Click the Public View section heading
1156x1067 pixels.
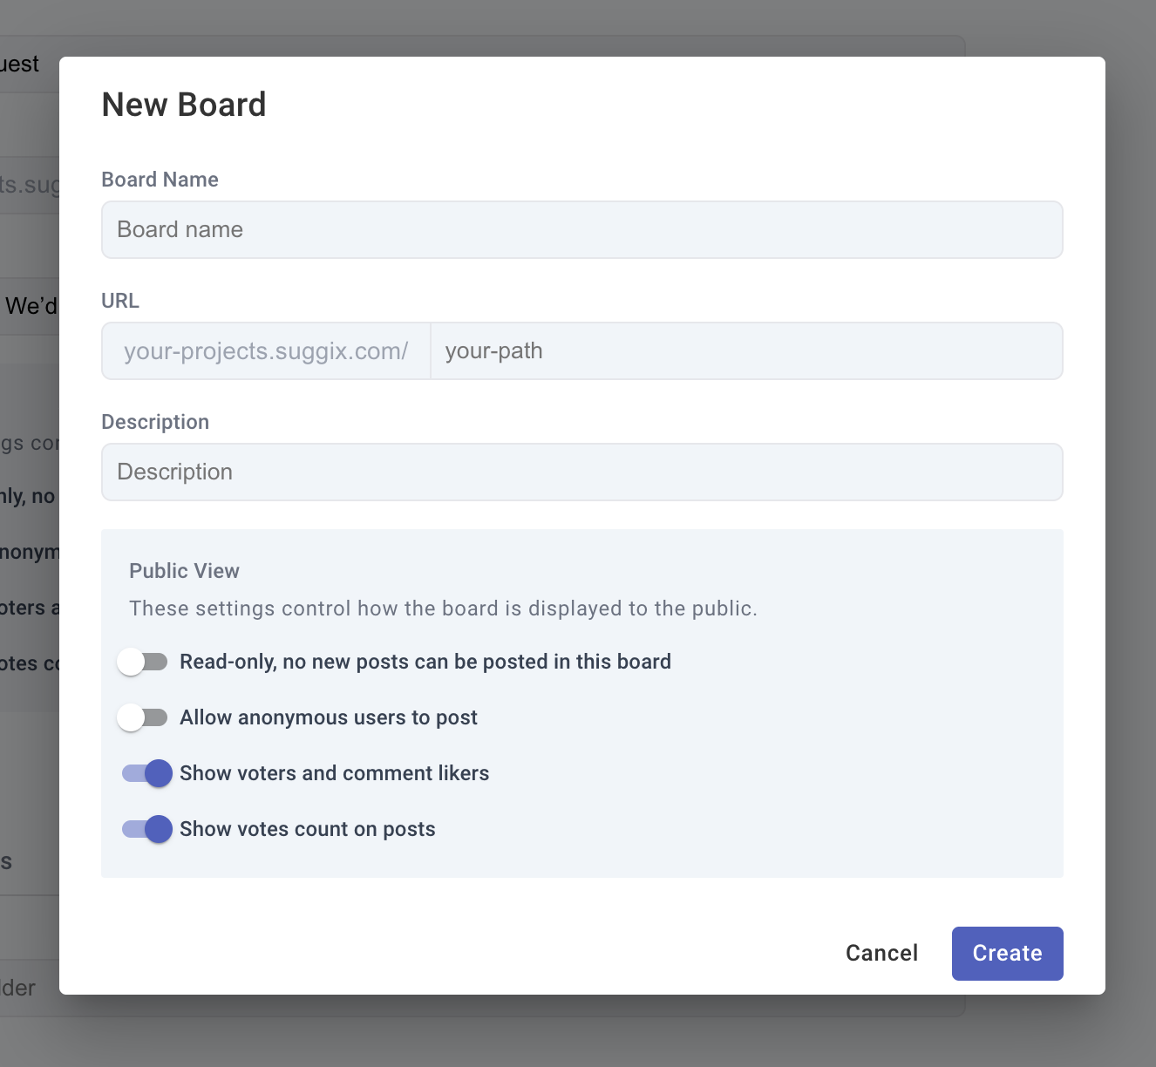point(184,571)
